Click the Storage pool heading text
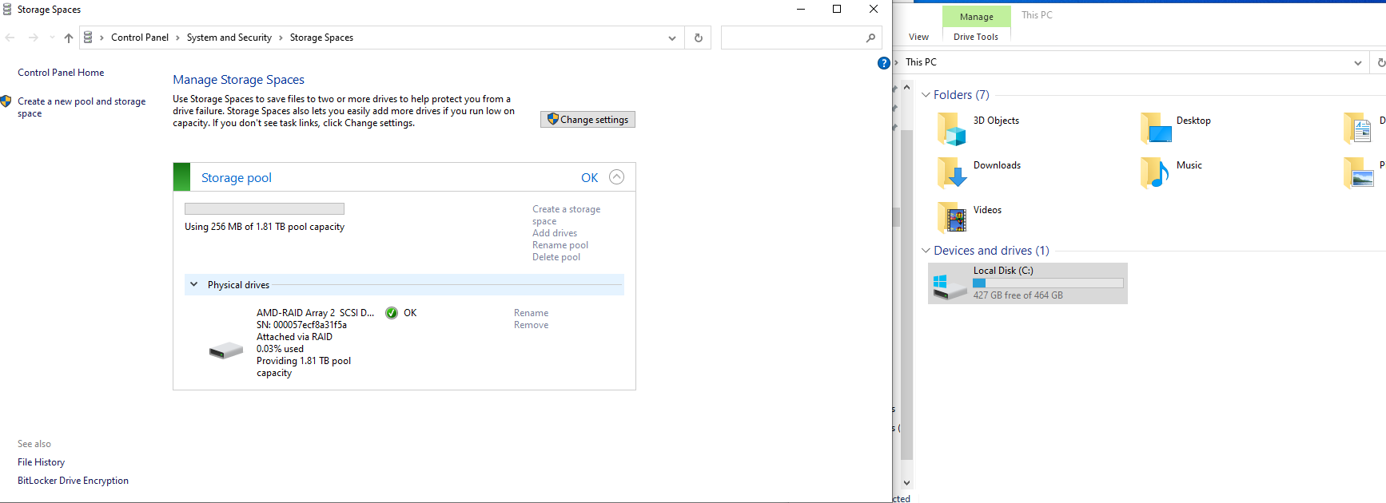1386x503 pixels. [237, 178]
